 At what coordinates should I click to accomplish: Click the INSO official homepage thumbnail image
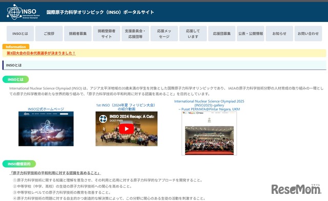click(46, 129)
